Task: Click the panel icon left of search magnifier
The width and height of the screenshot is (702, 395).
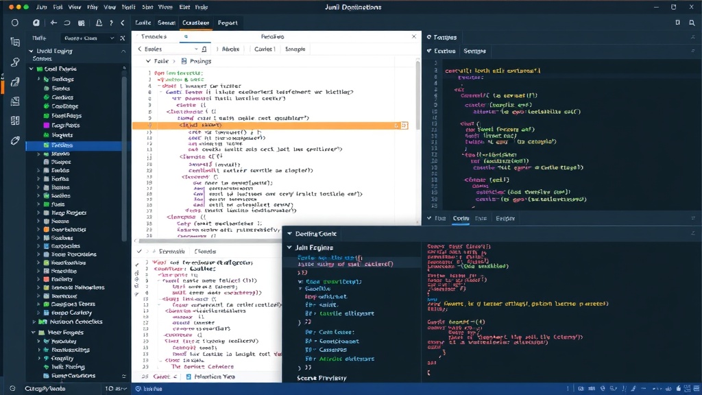Action: [678, 23]
